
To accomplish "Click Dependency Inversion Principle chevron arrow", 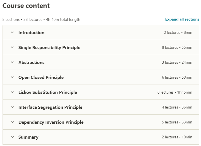I will pyautogui.click(x=12, y=122).
